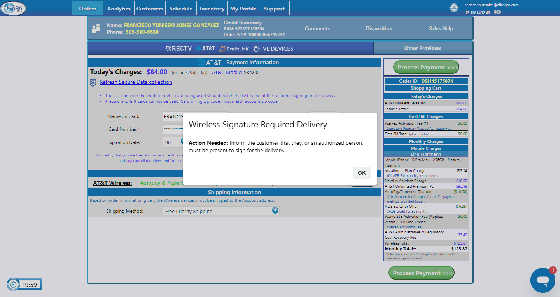Toggle the IP address visibility control

click(497, 12)
